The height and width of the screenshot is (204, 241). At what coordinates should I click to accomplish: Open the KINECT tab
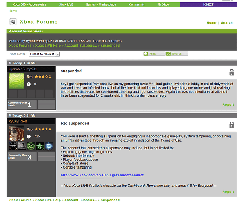tap(208, 4)
